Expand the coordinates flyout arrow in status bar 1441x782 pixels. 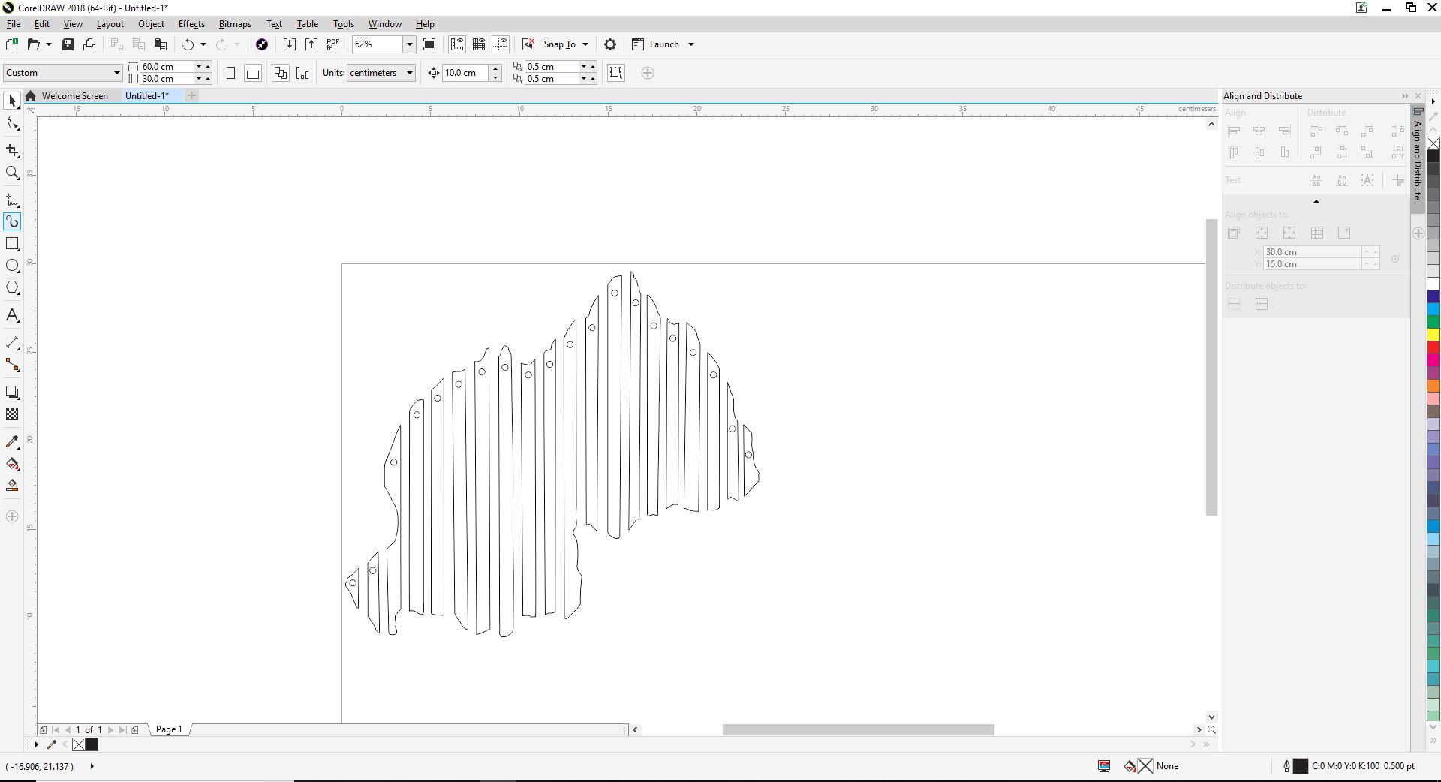point(92,766)
